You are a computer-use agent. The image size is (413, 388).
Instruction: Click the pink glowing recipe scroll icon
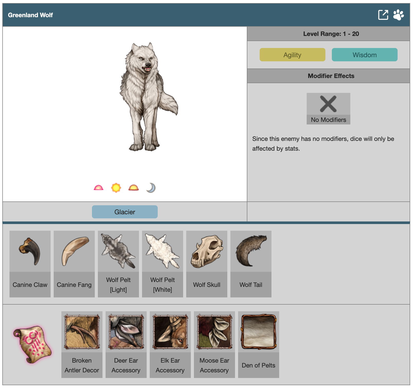[32, 344]
